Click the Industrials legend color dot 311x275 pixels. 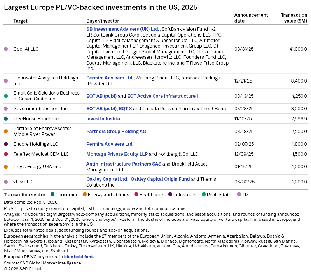pos(170,194)
